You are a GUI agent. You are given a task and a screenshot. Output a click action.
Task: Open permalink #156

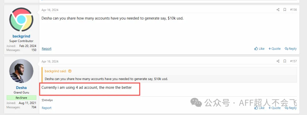pyautogui.click(x=293, y=10)
